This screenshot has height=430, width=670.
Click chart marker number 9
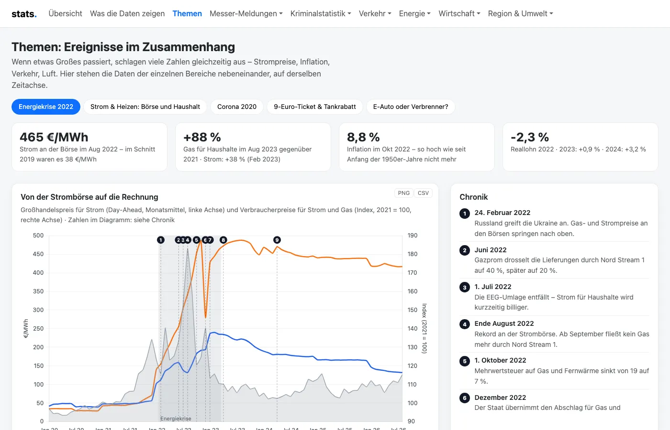(277, 240)
